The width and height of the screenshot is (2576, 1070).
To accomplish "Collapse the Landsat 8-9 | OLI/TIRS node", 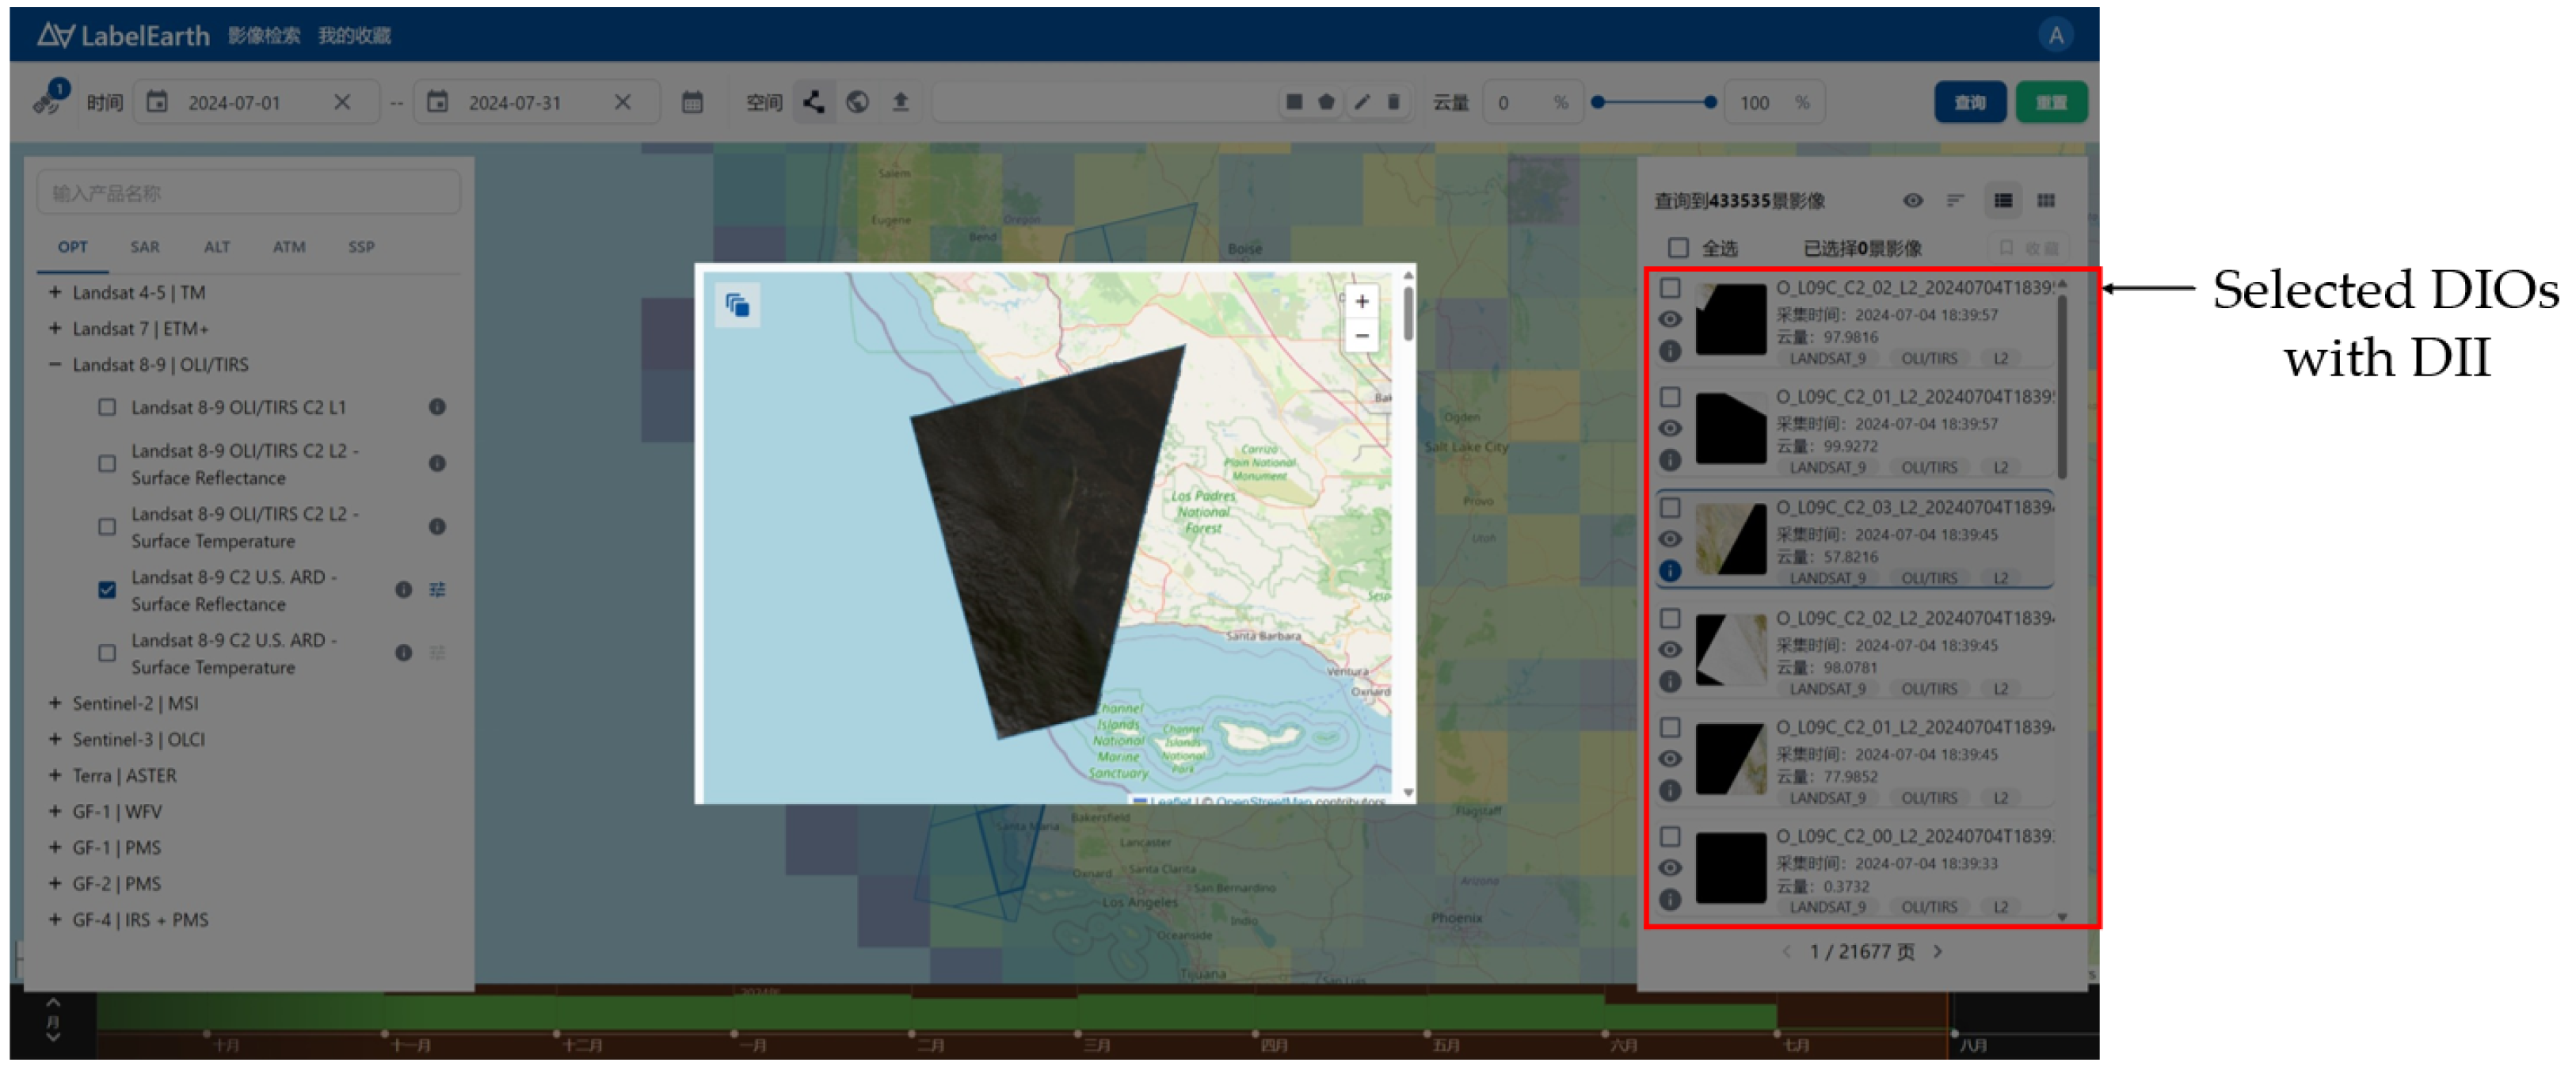I will click(55, 364).
